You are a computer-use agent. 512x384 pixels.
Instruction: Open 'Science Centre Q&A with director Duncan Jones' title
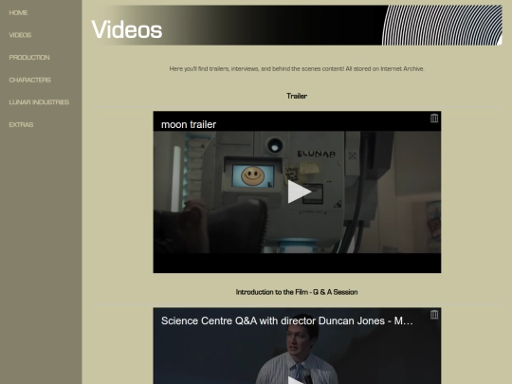pos(286,320)
